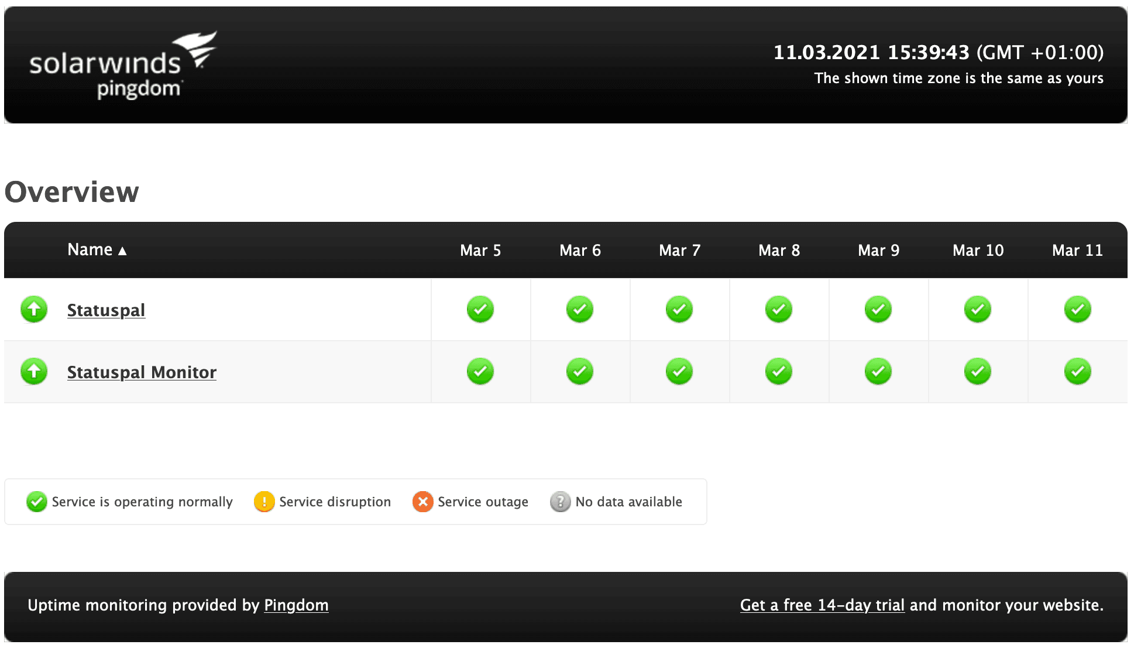Click Statuspal's Mar 11 status checkmark
This screenshot has width=1134, height=648.
[x=1078, y=309]
